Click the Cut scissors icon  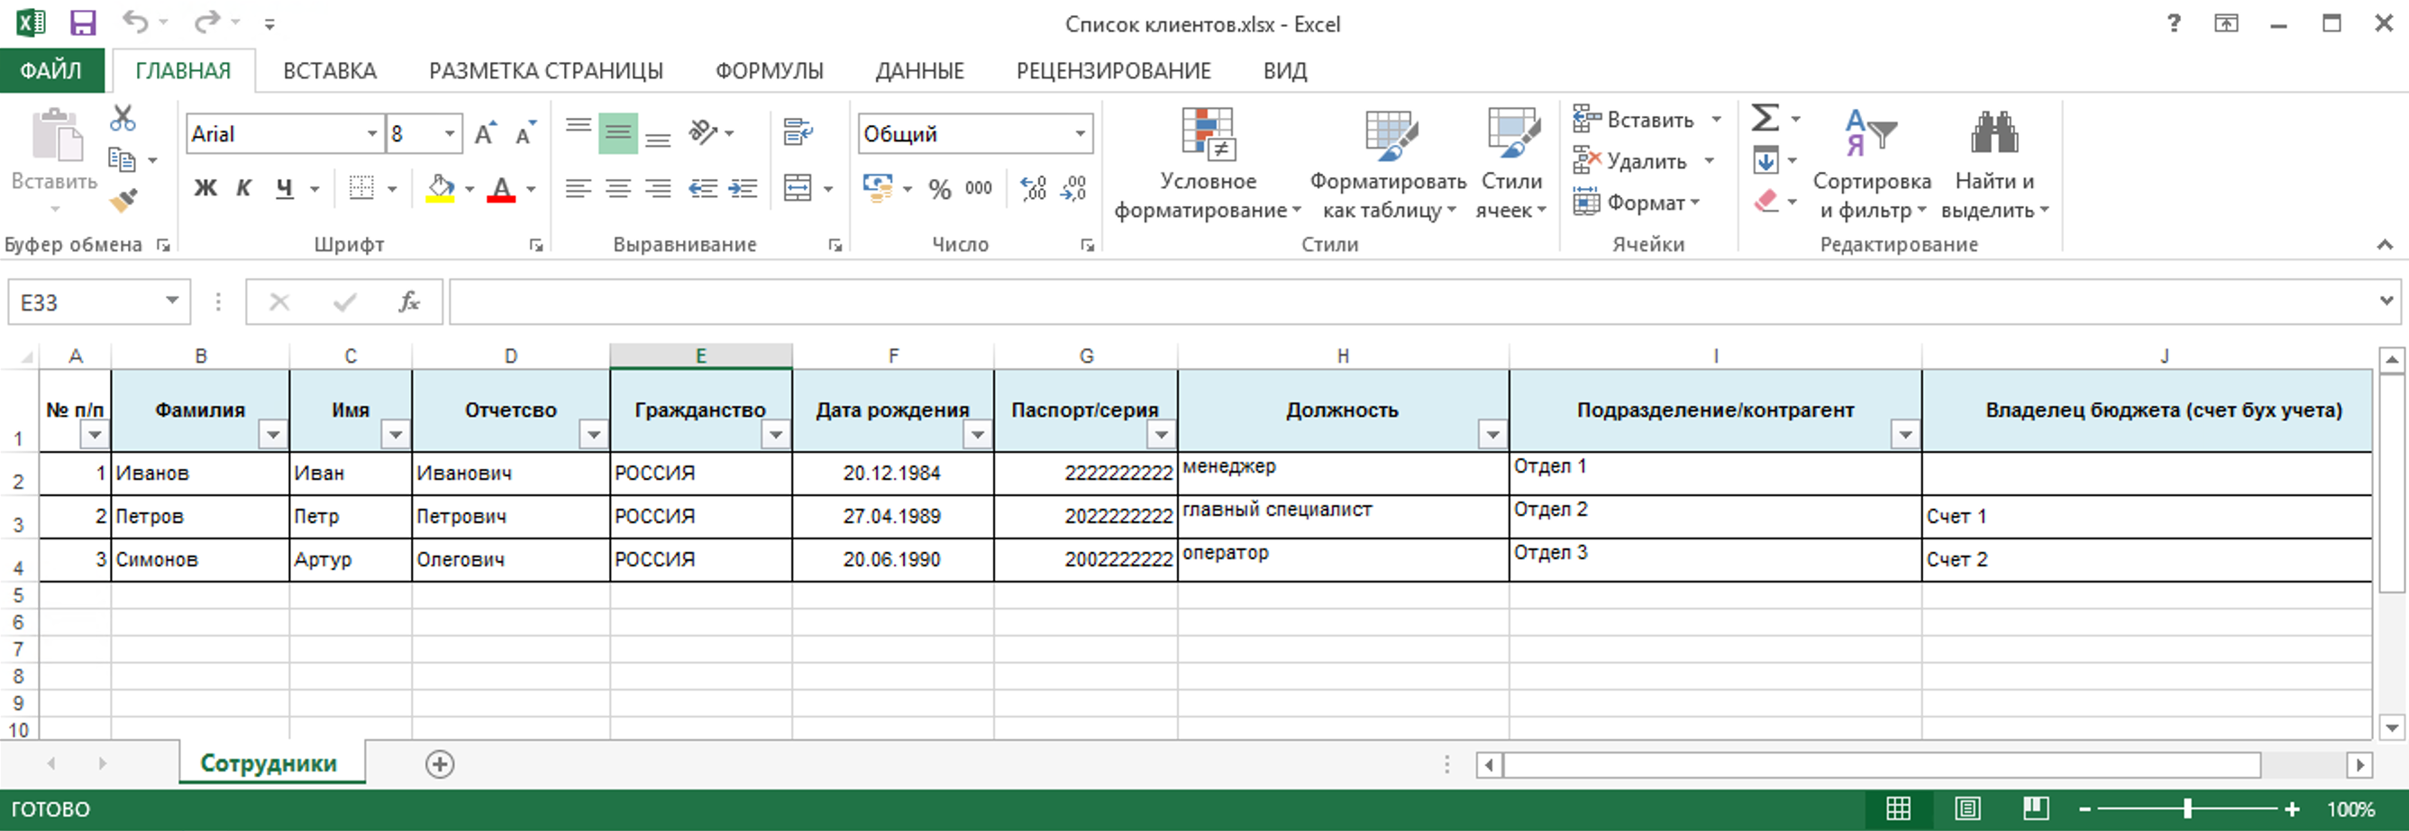tap(123, 119)
